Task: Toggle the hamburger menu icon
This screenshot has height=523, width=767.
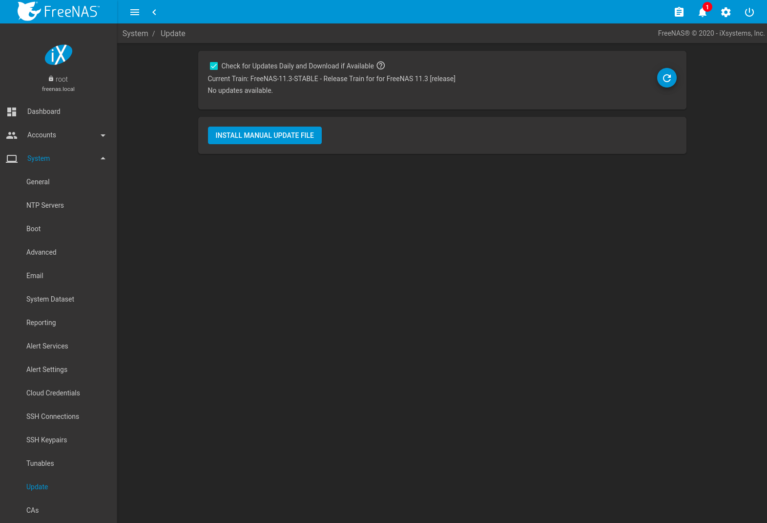Action: point(135,12)
